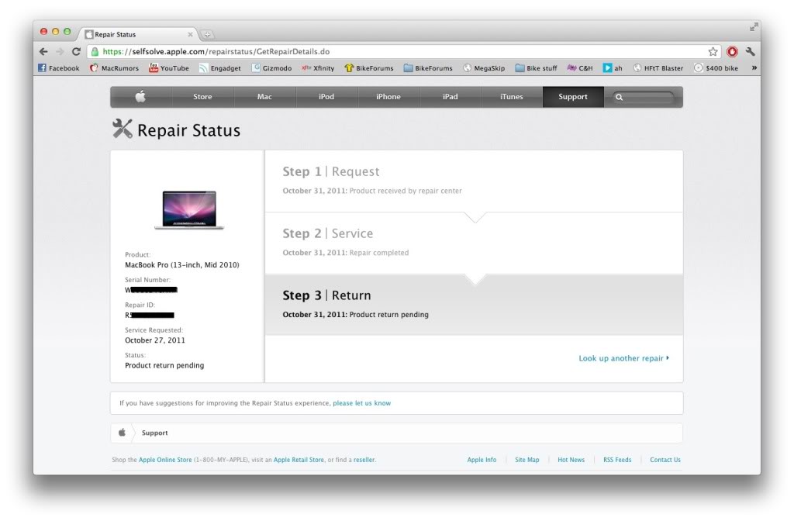Go back with the browser back arrow

click(43, 52)
